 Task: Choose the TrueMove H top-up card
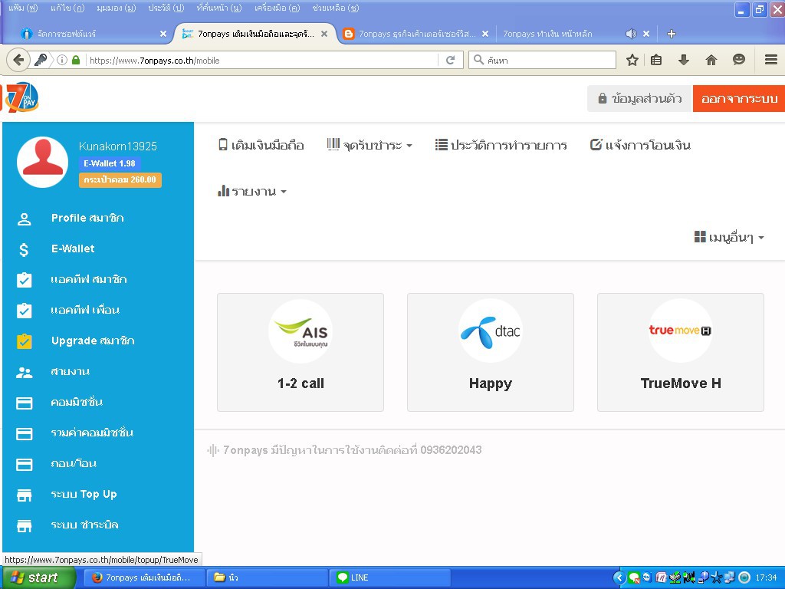tap(681, 352)
